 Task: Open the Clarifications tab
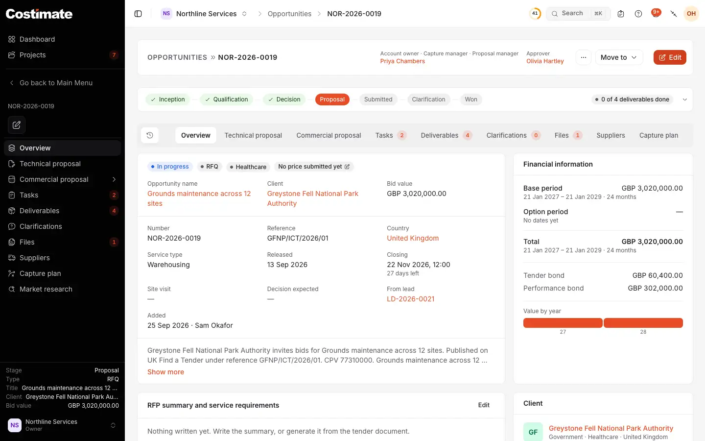[x=513, y=135]
